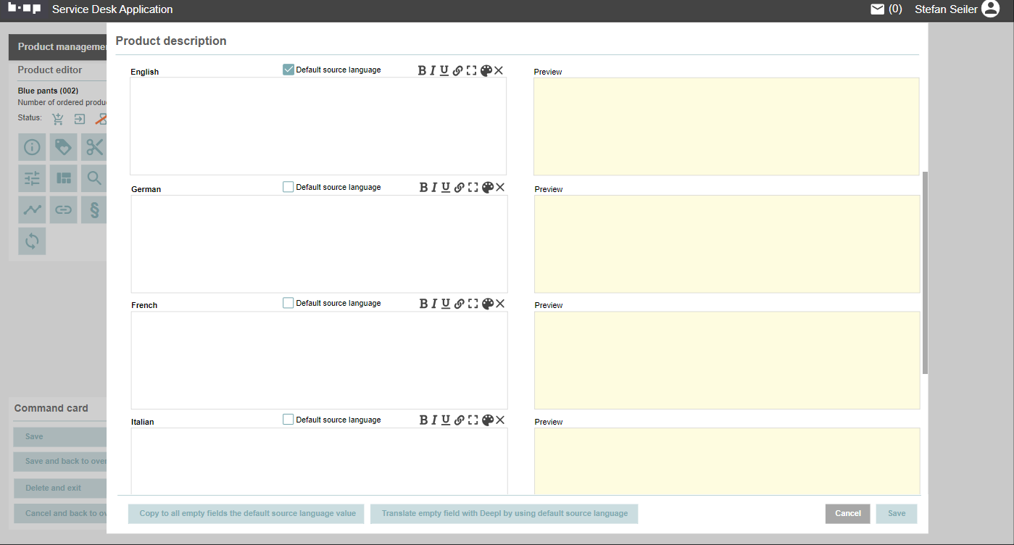Click the 'Blue pants (002)' product title
The height and width of the screenshot is (545, 1014).
48,91
